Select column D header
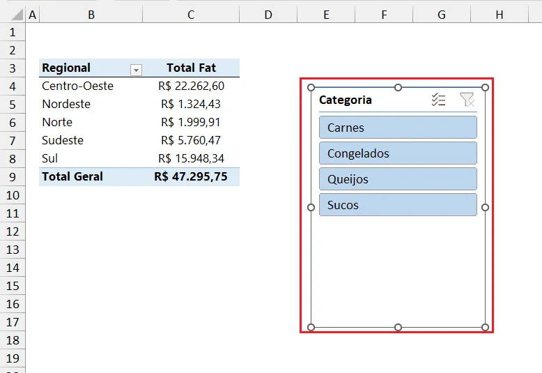The width and height of the screenshot is (542, 373). 268,15
